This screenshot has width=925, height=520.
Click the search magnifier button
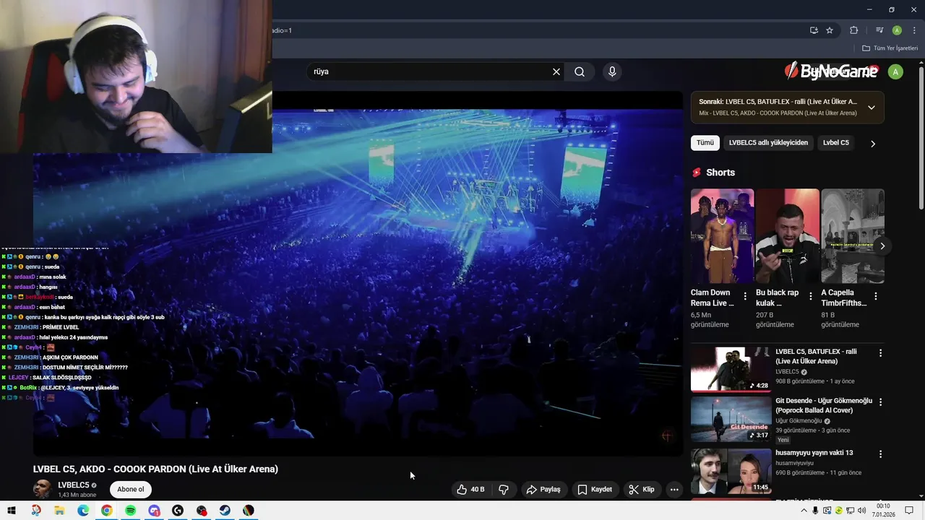pos(580,71)
